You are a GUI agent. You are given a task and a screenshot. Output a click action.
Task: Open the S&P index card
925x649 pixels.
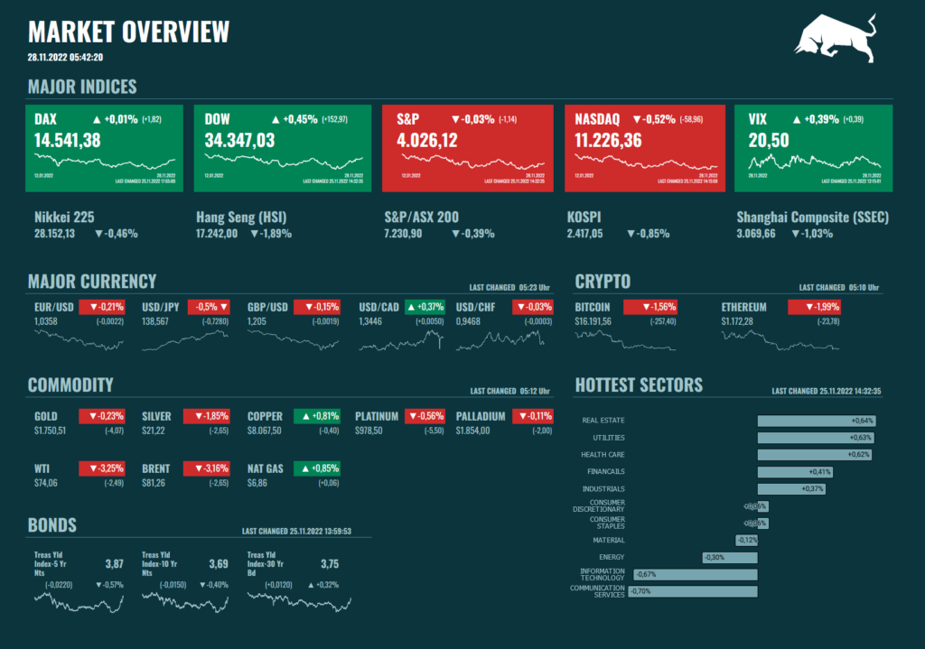click(x=468, y=149)
